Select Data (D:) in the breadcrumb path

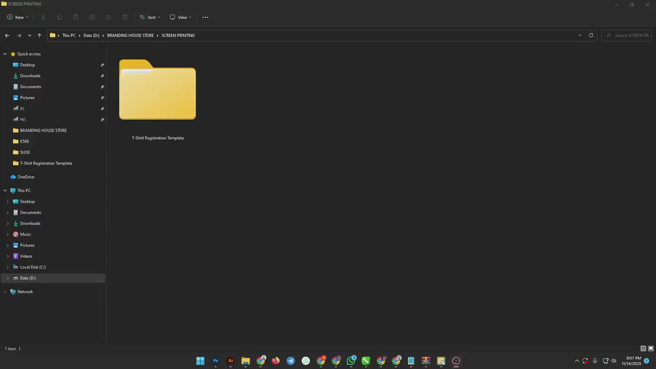coord(91,35)
